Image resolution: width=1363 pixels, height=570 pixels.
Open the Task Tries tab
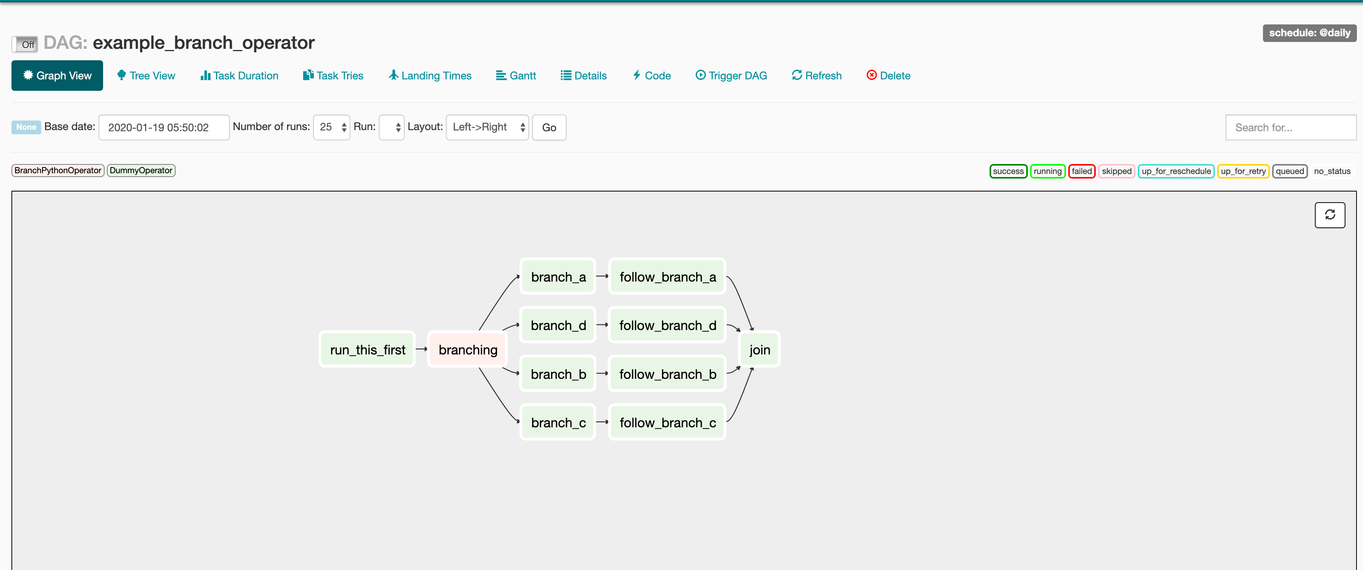[333, 76]
